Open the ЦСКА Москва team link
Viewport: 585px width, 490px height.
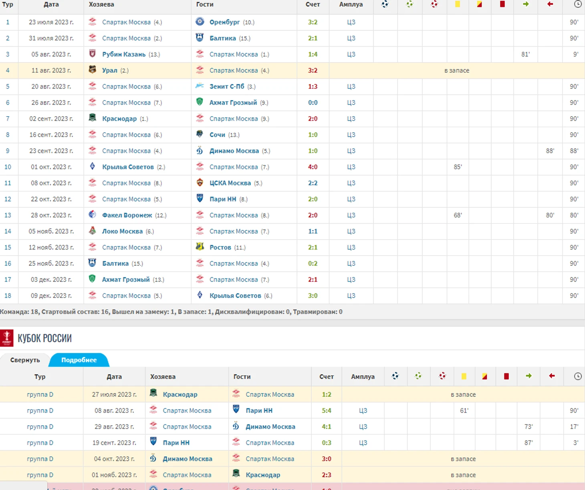230,183
